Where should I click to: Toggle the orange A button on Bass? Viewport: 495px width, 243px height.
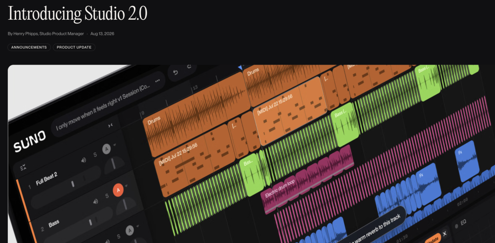[118, 190]
